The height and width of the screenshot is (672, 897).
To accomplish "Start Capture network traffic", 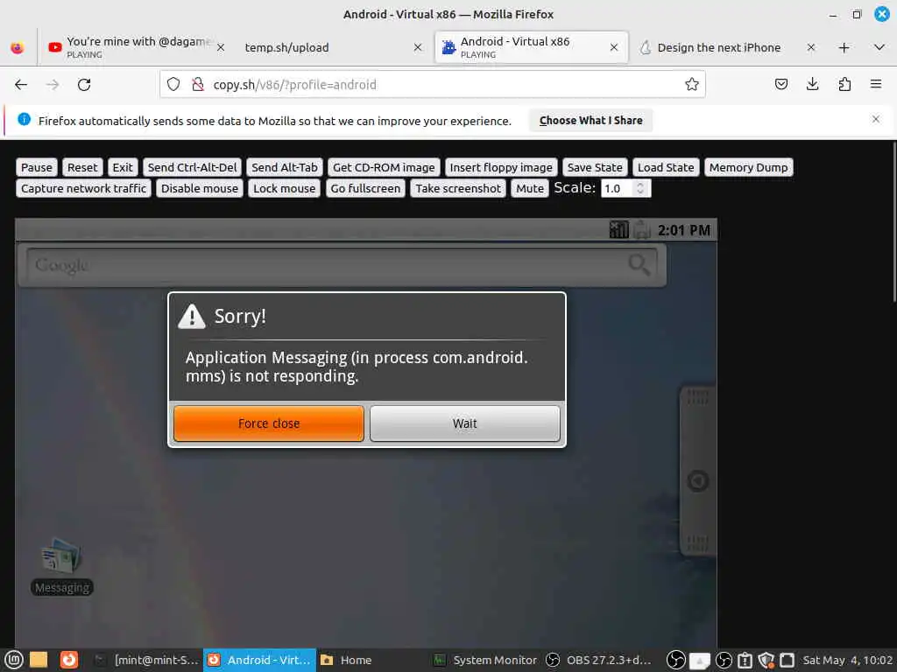I will click(x=83, y=189).
